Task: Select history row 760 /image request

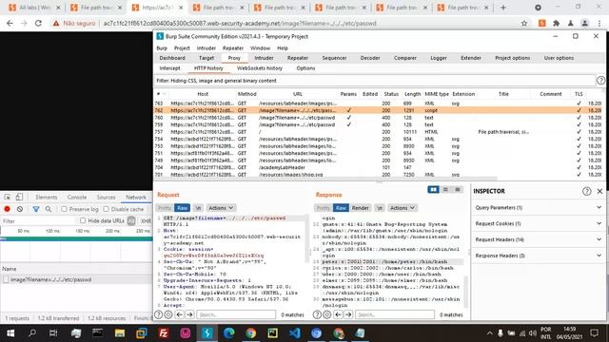Action: click(x=379, y=118)
